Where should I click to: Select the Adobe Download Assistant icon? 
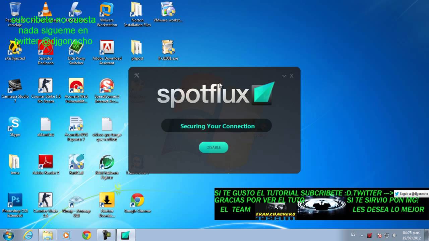coord(107,53)
